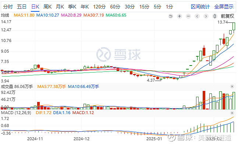Click the 2024-11 date axis label
This screenshot has height=145, width=238.
click(35, 139)
